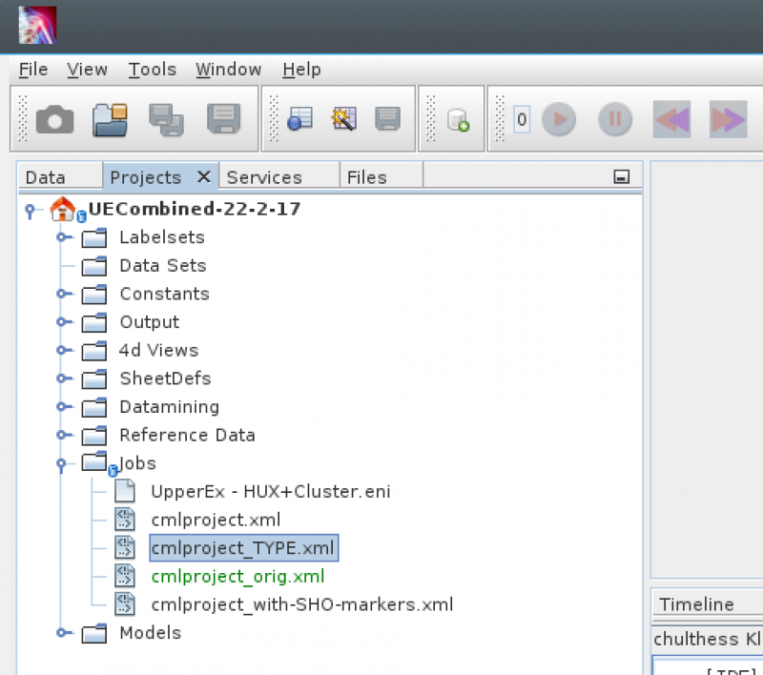This screenshot has width=763, height=675.
Task: Select cmlproject_orig.xml file
Action: (x=237, y=576)
